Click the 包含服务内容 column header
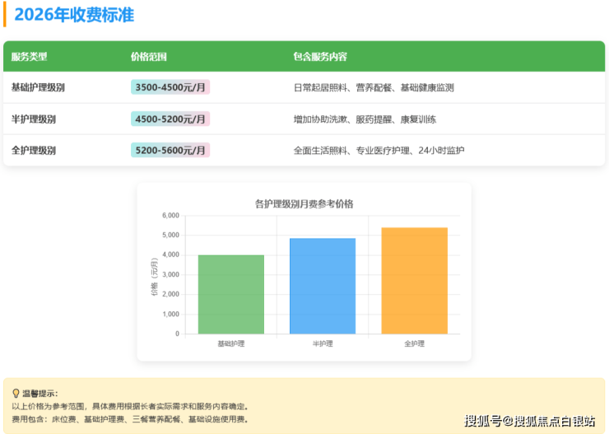 [x=320, y=57]
